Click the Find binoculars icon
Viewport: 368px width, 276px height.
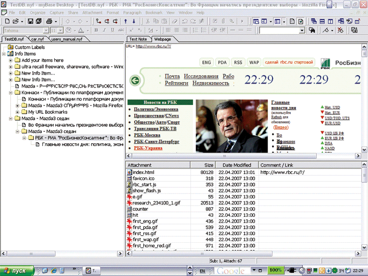click(x=312, y=30)
